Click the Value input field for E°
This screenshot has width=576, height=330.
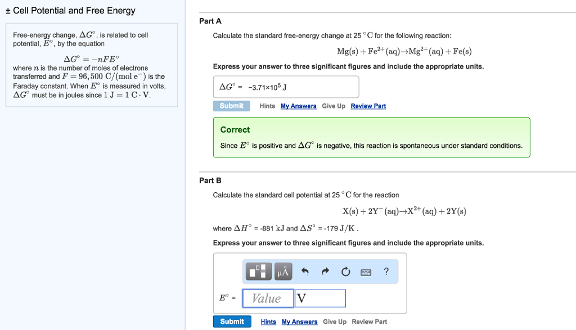268,298
